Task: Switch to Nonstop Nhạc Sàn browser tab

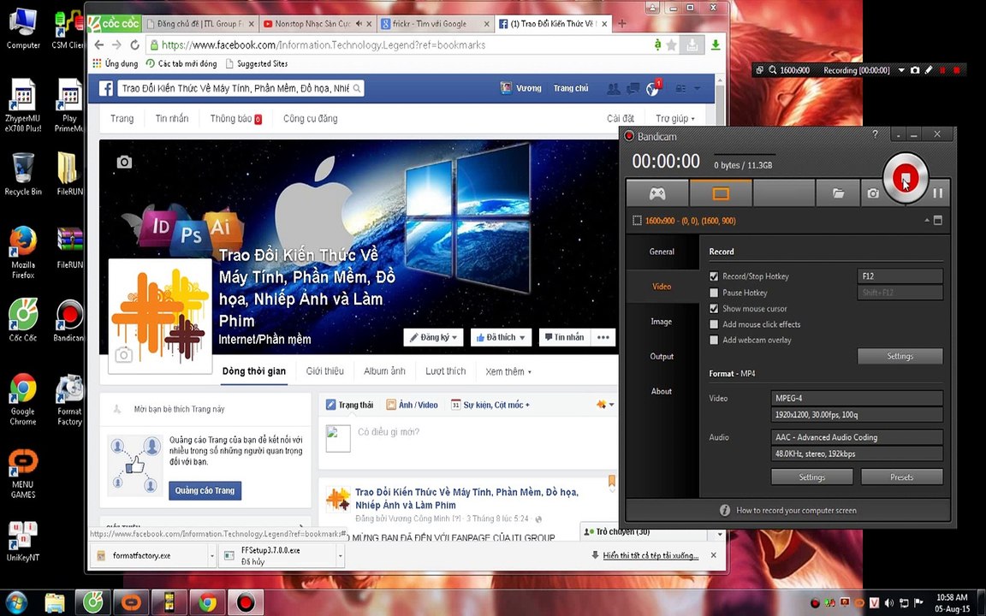Action: click(318, 24)
